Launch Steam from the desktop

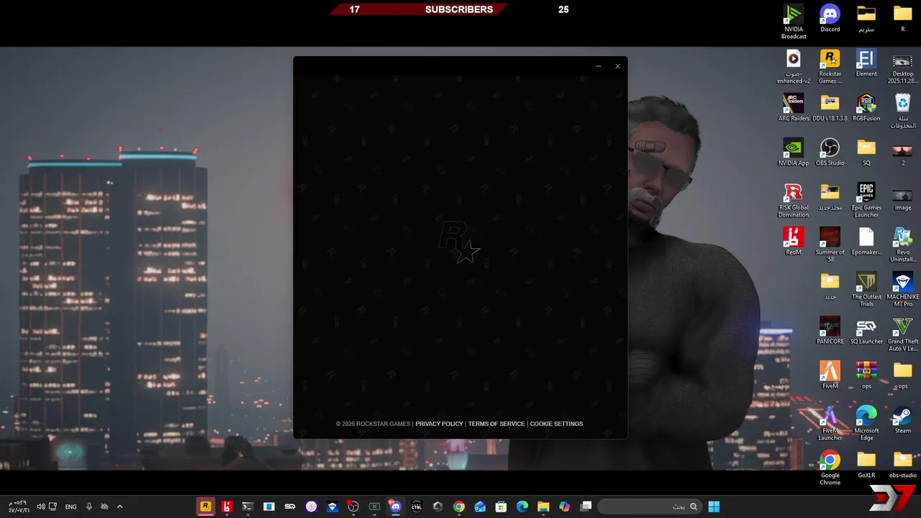pyautogui.click(x=902, y=420)
